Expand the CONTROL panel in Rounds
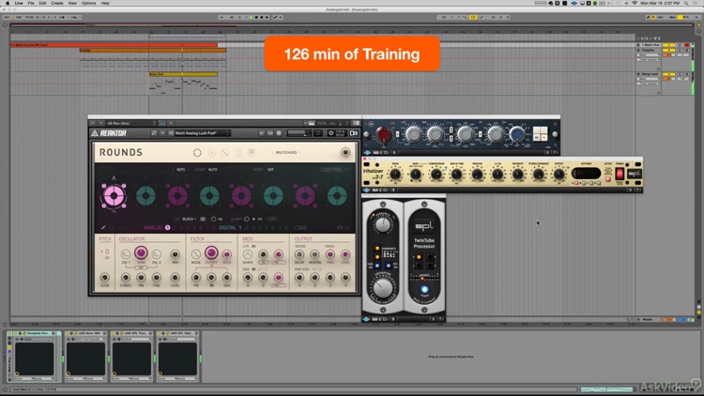Viewport: 704px width, 396px height. [x=334, y=170]
